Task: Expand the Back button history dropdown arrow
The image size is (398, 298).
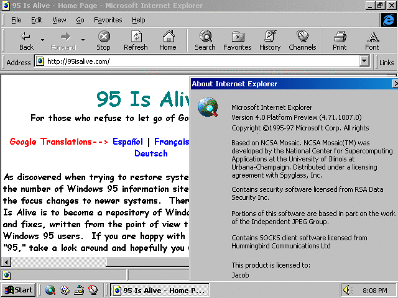Action: click(42, 40)
